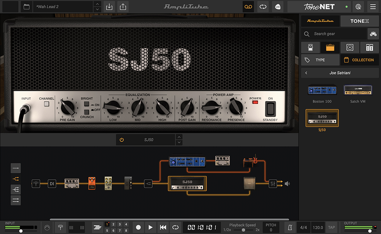
Task: Toggle the metronome icon
Action: click(x=290, y=227)
